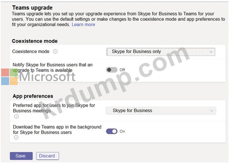
Task: Click the Microsoft logo squares
Action: (9, 77)
